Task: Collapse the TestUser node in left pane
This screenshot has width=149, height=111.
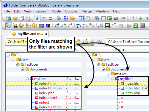Action: (18, 65)
